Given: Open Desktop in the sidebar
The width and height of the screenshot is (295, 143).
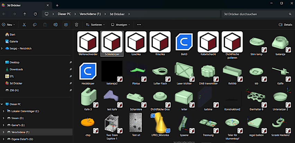Looking at the screenshot, I should tap(12, 62).
